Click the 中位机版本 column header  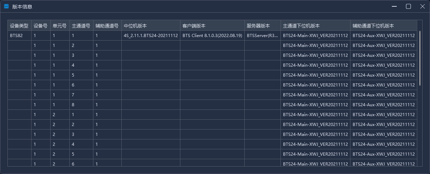pos(151,26)
